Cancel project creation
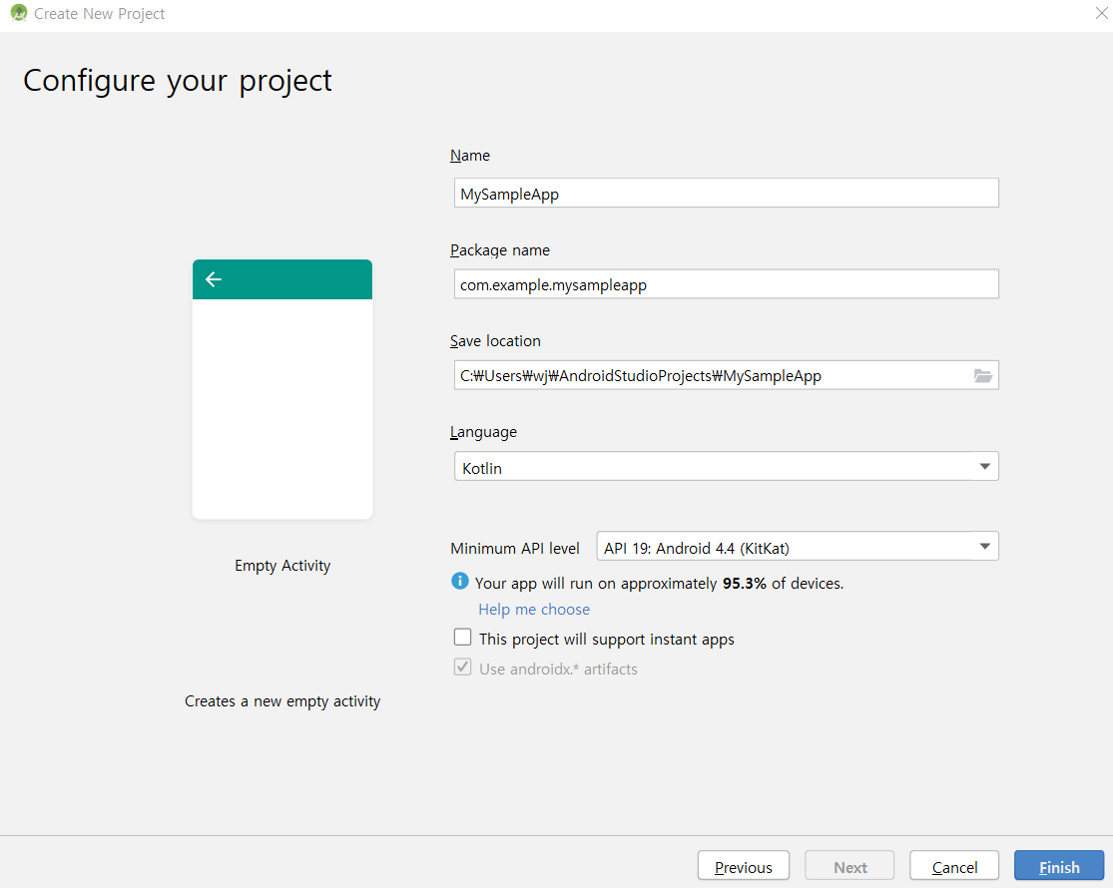This screenshot has width=1113, height=888. [x=954, y=866]
